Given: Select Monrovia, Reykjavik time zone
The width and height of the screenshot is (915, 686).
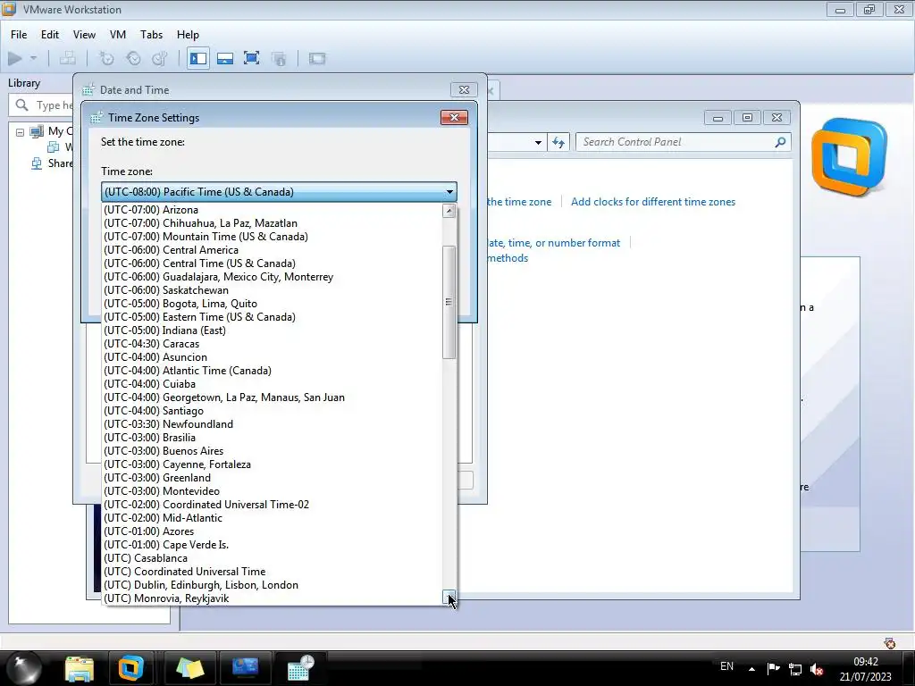Looking at the screenshot, I should click(x=272, y=598).
